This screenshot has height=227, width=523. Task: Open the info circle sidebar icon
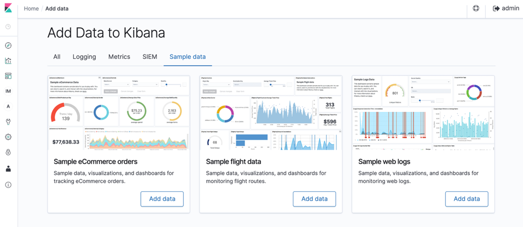coord(8,185)
